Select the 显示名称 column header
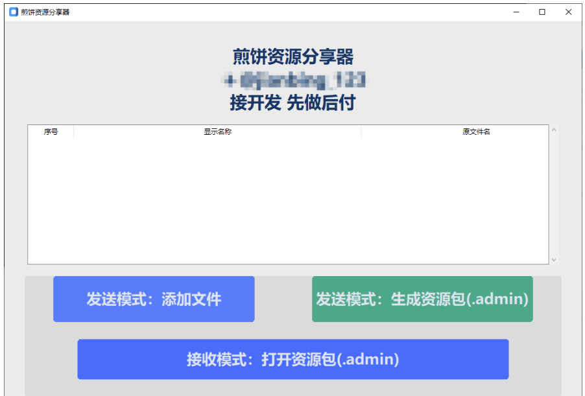Screen dimensions: 585x396 click(217, 132)
